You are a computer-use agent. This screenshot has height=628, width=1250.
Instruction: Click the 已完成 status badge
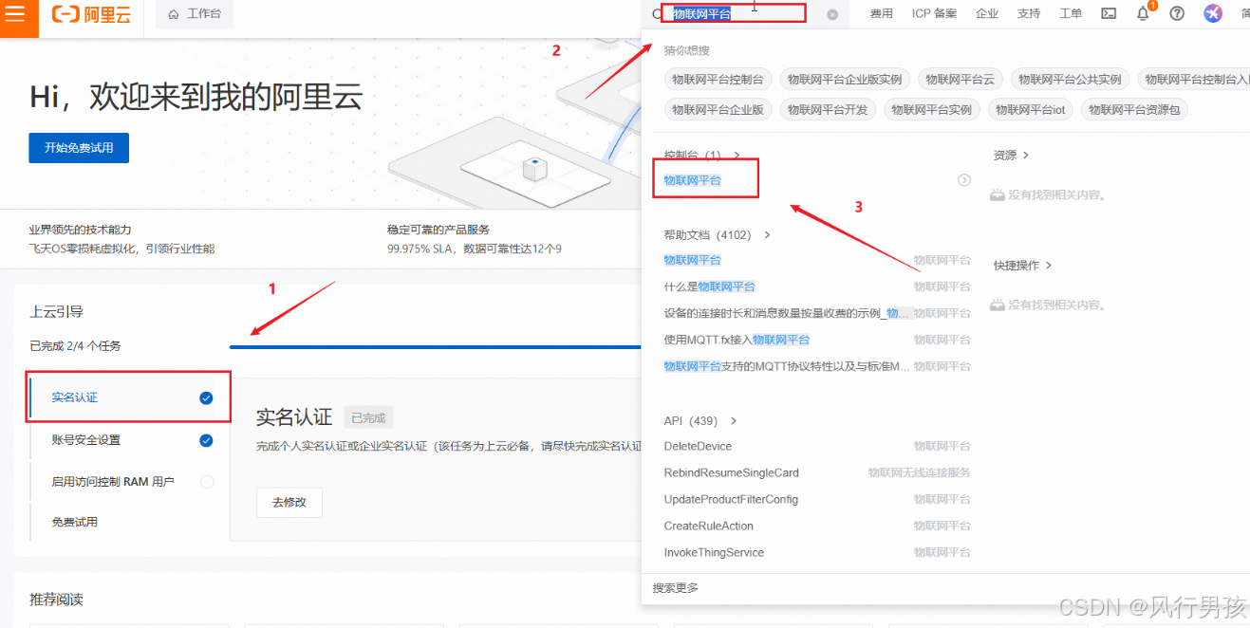pyautogui.click(x=368, y=417)
